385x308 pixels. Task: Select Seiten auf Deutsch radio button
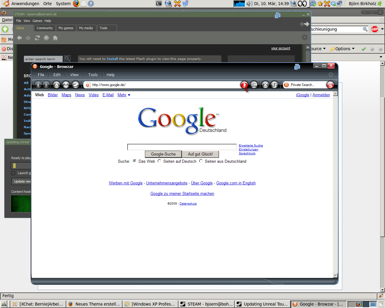click(159, 161)
